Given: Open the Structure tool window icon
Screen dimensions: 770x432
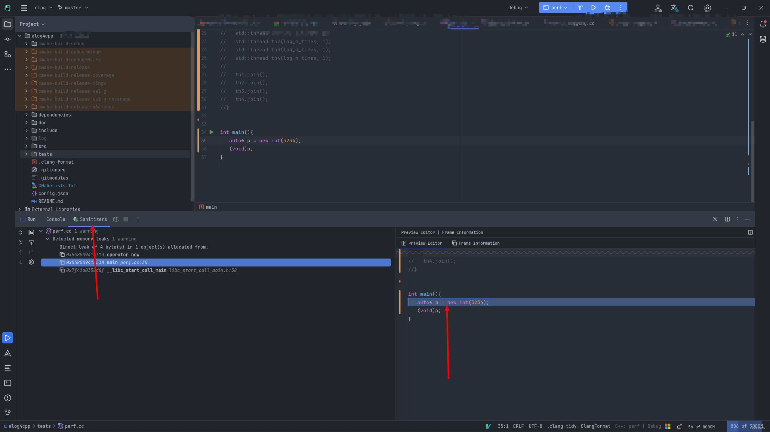Looking at the screenshot, I should 8,54.
